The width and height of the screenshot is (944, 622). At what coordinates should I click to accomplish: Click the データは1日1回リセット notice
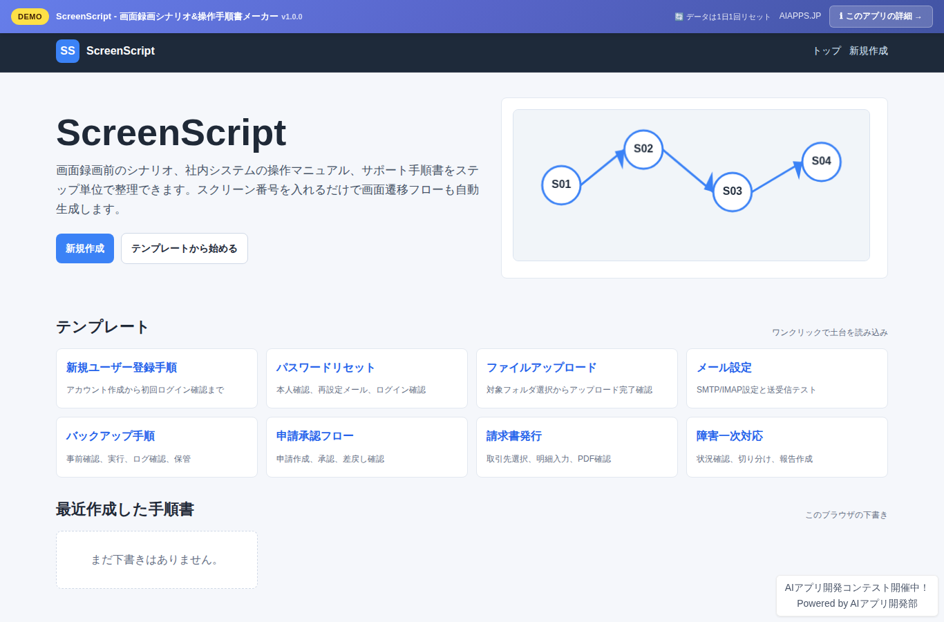(722, 17)
